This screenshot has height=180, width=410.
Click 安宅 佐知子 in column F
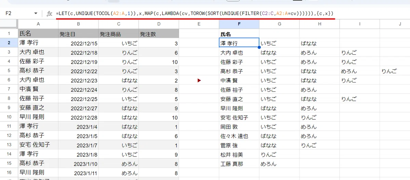click(239, 117)
